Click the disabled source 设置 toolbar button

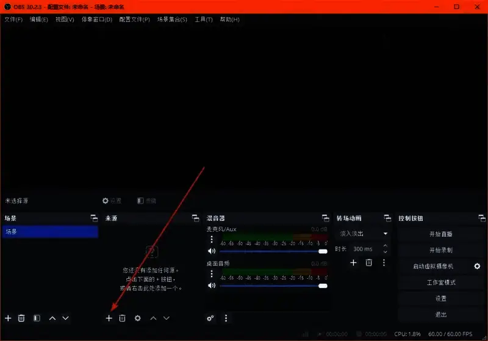[x=112, y=201]
